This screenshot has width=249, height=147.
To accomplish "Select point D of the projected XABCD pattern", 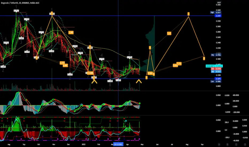I will (x=204, y=59).
